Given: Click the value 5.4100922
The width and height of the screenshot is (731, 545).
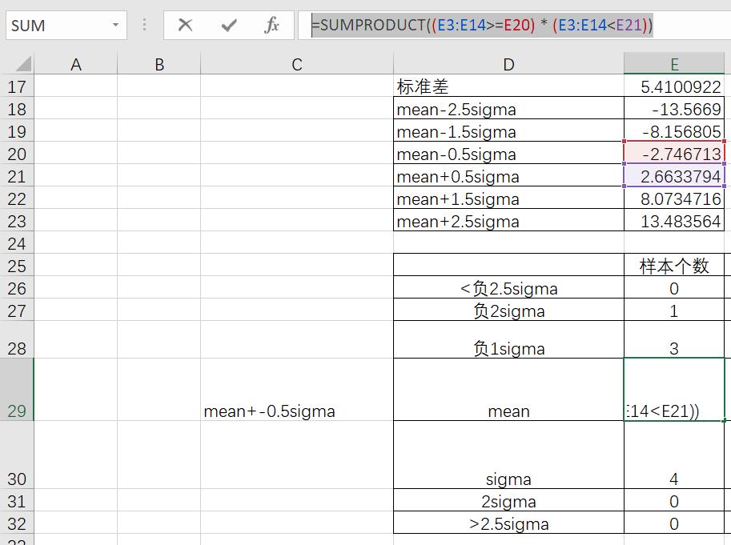Looking at the screenshot, I should point(674,86).
